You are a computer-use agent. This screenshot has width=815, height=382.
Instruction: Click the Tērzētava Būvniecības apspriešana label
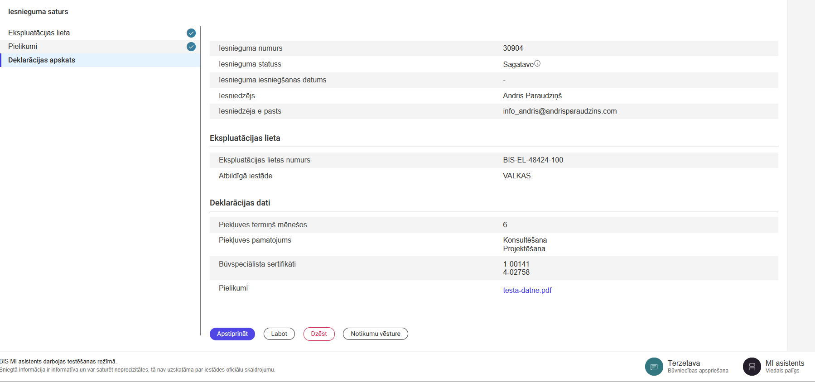click(x=698, y=367)
